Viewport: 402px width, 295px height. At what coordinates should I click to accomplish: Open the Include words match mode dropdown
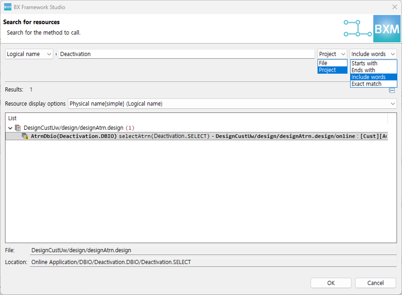[373, 54]
